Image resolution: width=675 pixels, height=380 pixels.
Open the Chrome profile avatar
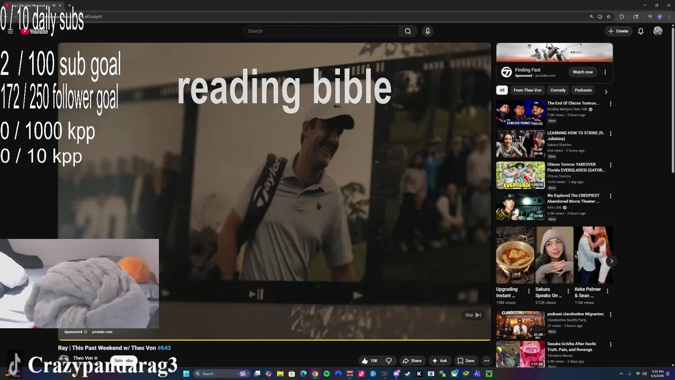[x=660, y=16]
